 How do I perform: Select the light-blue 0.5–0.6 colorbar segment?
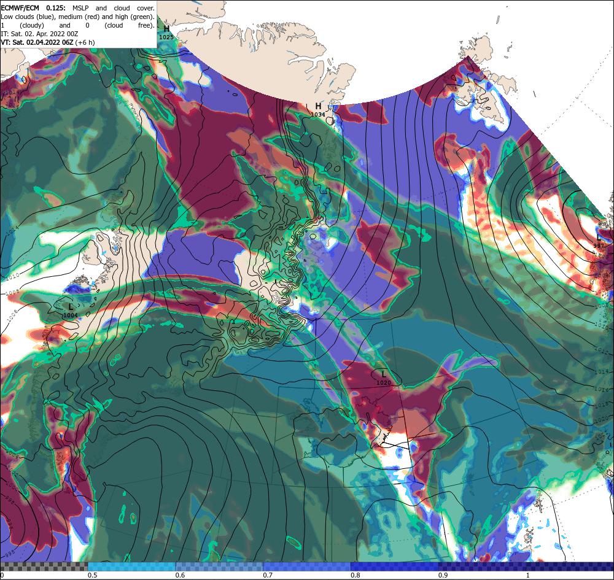pos(131,566)
